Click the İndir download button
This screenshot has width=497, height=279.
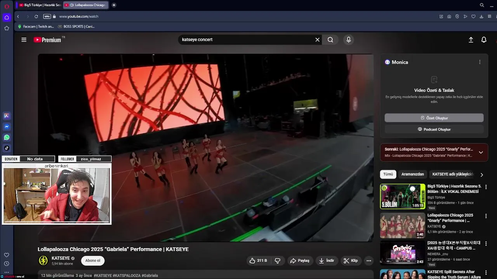327,261
